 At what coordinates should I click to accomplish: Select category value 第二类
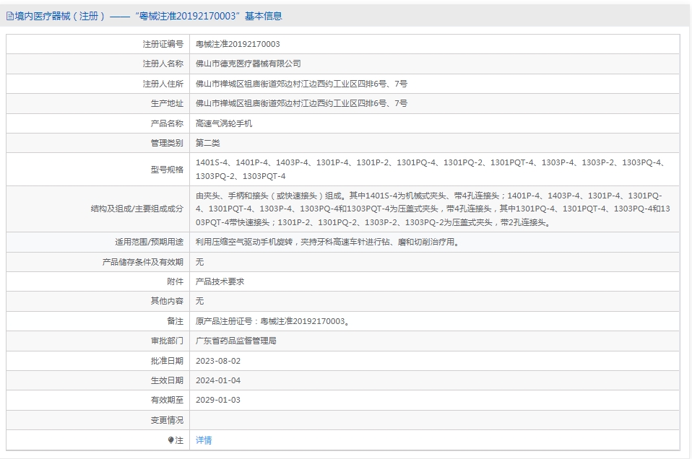(208, 143)
